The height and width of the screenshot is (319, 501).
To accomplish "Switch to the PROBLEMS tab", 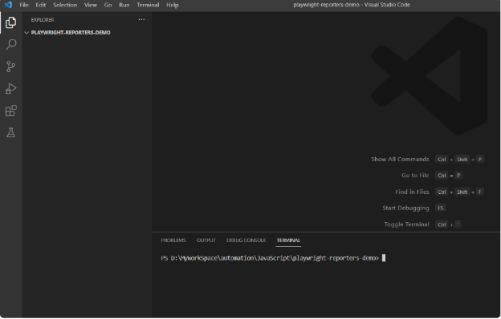I will (x=173, y=240).
